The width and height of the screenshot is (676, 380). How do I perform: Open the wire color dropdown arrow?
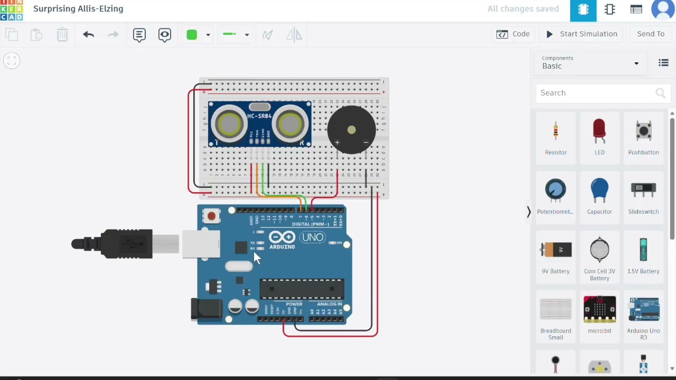click(208, 35)
